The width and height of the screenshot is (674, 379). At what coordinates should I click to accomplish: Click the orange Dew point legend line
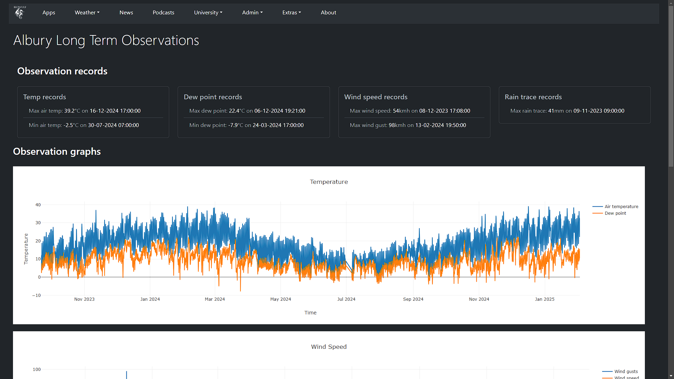(x=597, y=213)
